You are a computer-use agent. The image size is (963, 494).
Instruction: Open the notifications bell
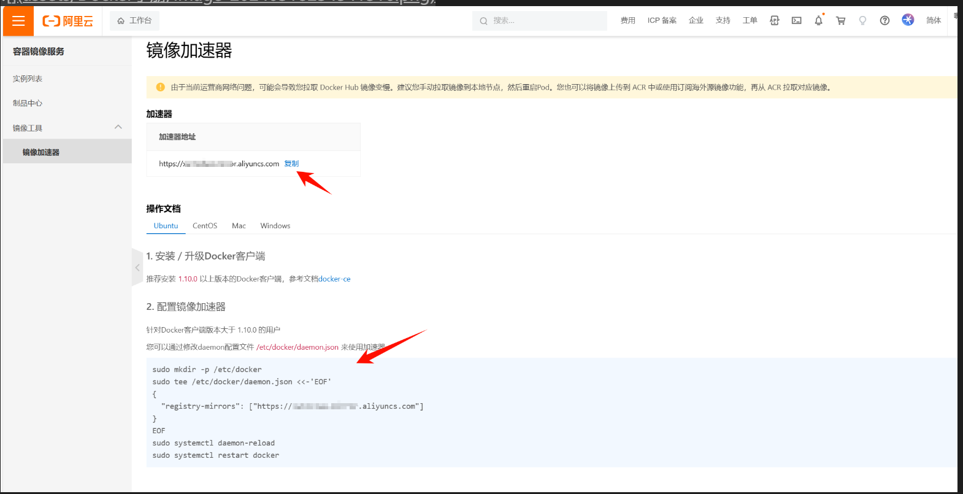tap(818, 21)
